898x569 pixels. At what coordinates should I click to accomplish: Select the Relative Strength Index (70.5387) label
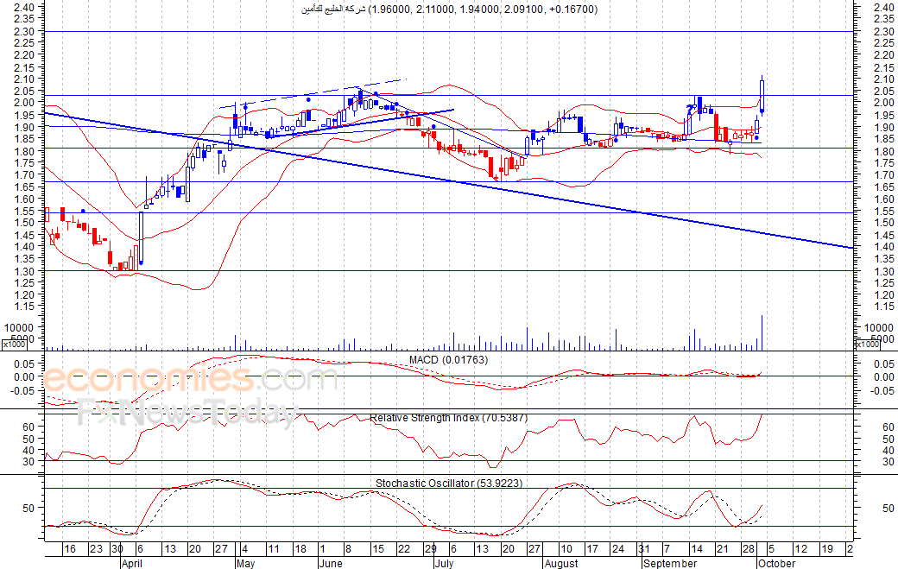tap(448, 418)
